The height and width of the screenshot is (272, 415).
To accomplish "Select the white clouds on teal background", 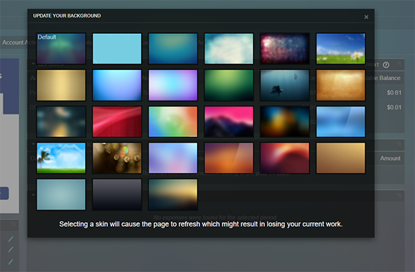I will [x=229, y=48].
